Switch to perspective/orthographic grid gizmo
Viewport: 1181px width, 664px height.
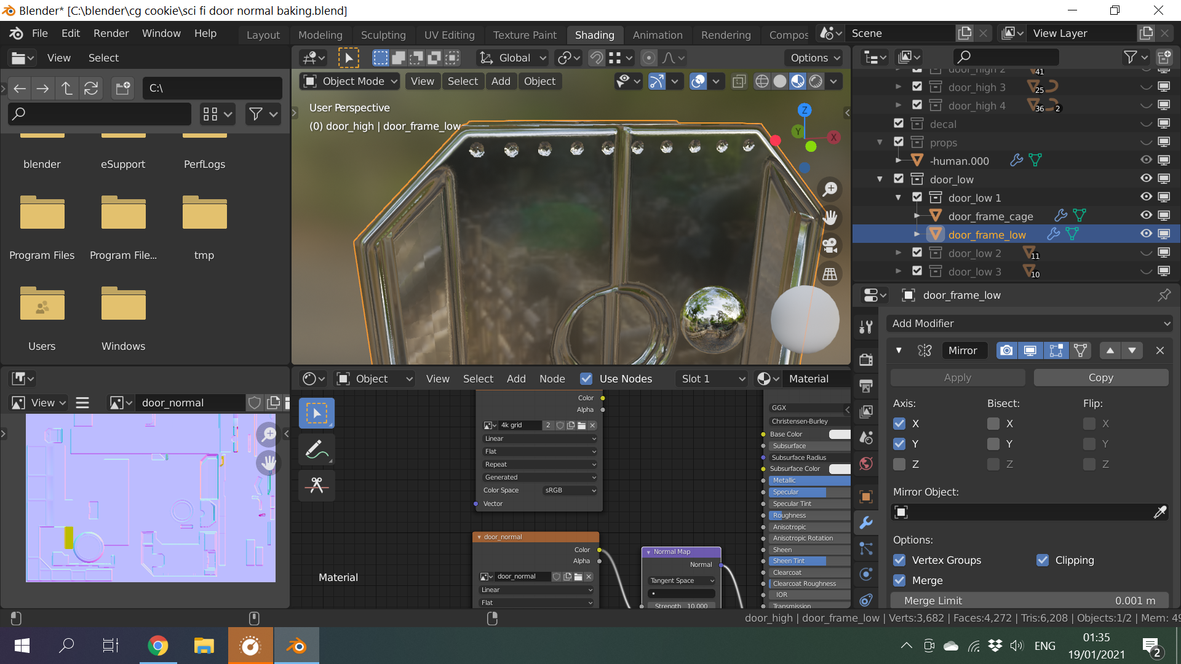coord(830,274)
